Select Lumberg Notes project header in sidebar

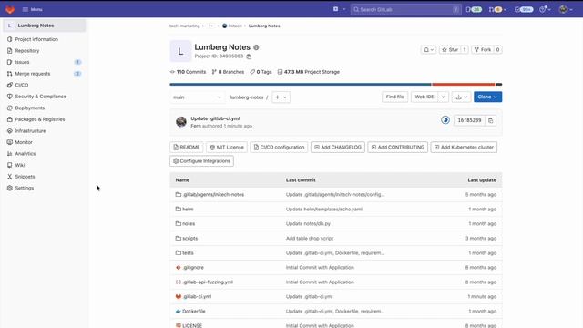[x=45, y=26]
